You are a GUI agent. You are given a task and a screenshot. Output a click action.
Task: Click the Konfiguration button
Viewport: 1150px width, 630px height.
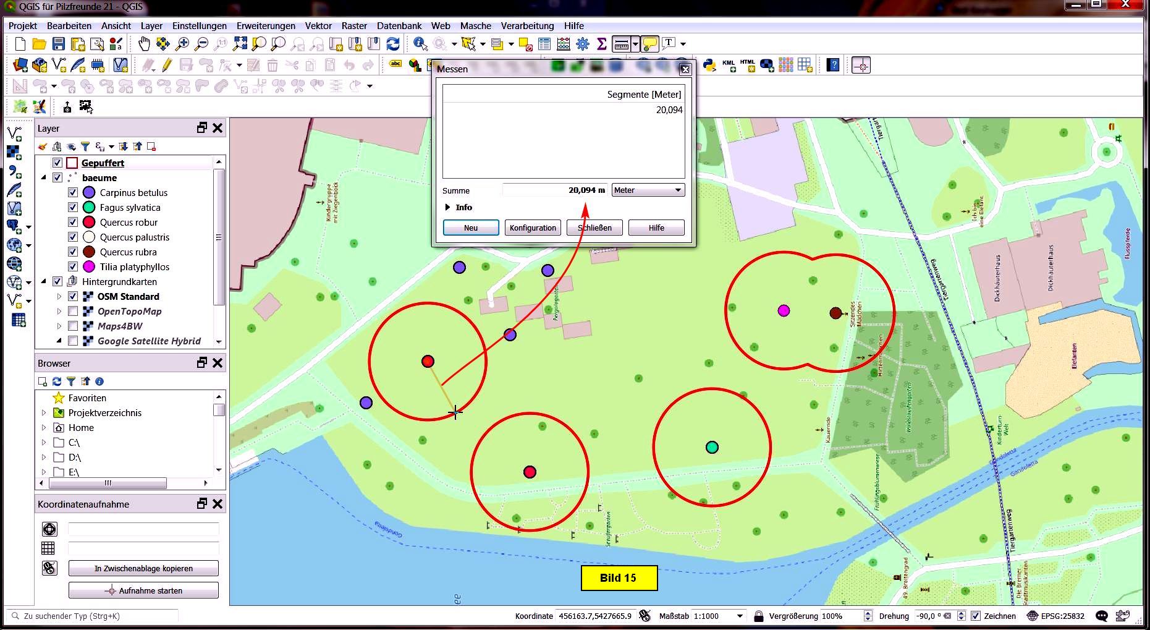[533, 228]
